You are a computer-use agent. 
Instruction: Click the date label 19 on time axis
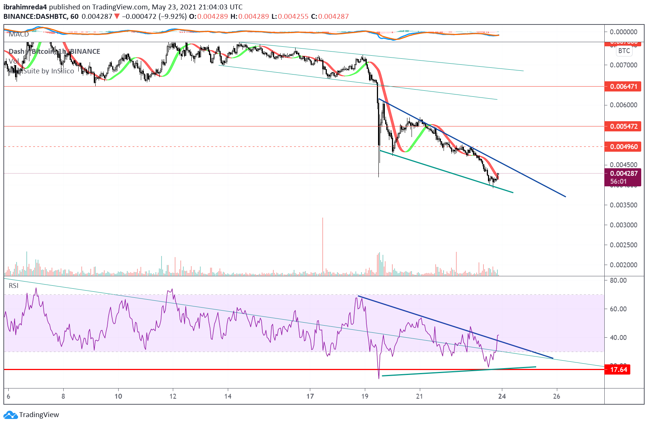click(x=364, y=396)
